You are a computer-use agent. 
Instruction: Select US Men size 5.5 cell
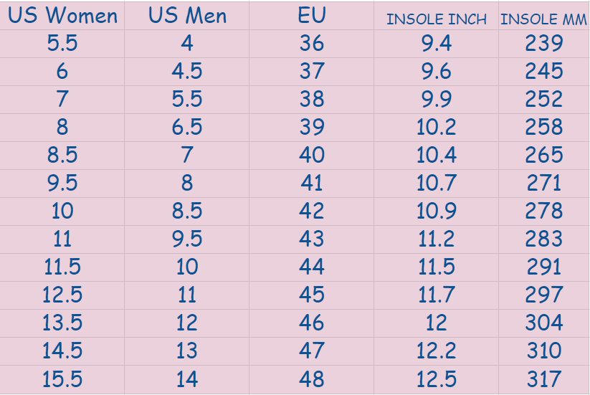click(x=187, y=100)
